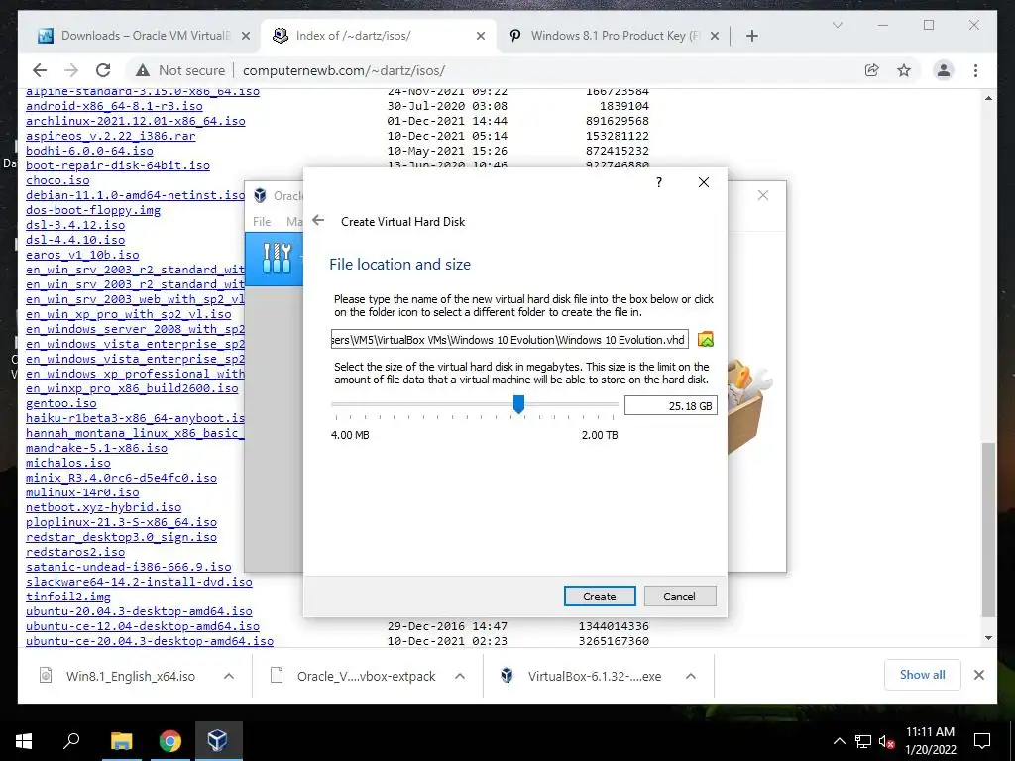Image resolution: width=1015 pixels, height=761 pixels.
Task: Click the help question mark in dialog
Action: 659,182
